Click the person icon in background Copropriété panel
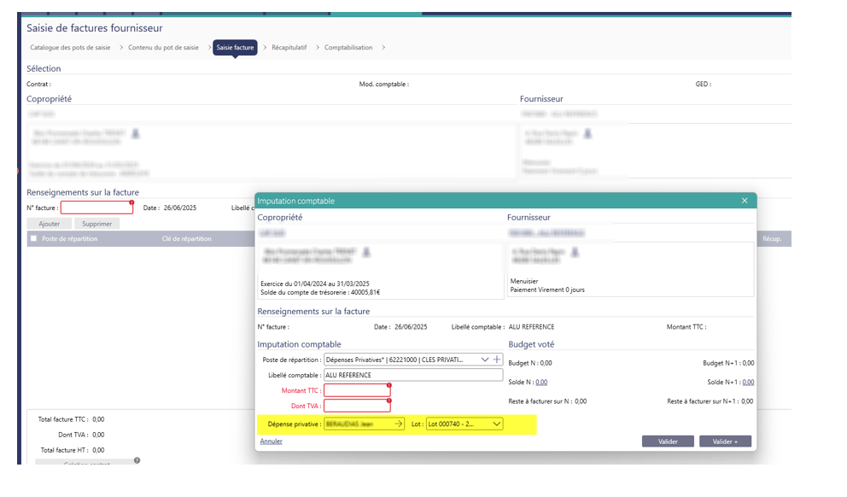Screen dimensions: 847x497 click(136, 134)
